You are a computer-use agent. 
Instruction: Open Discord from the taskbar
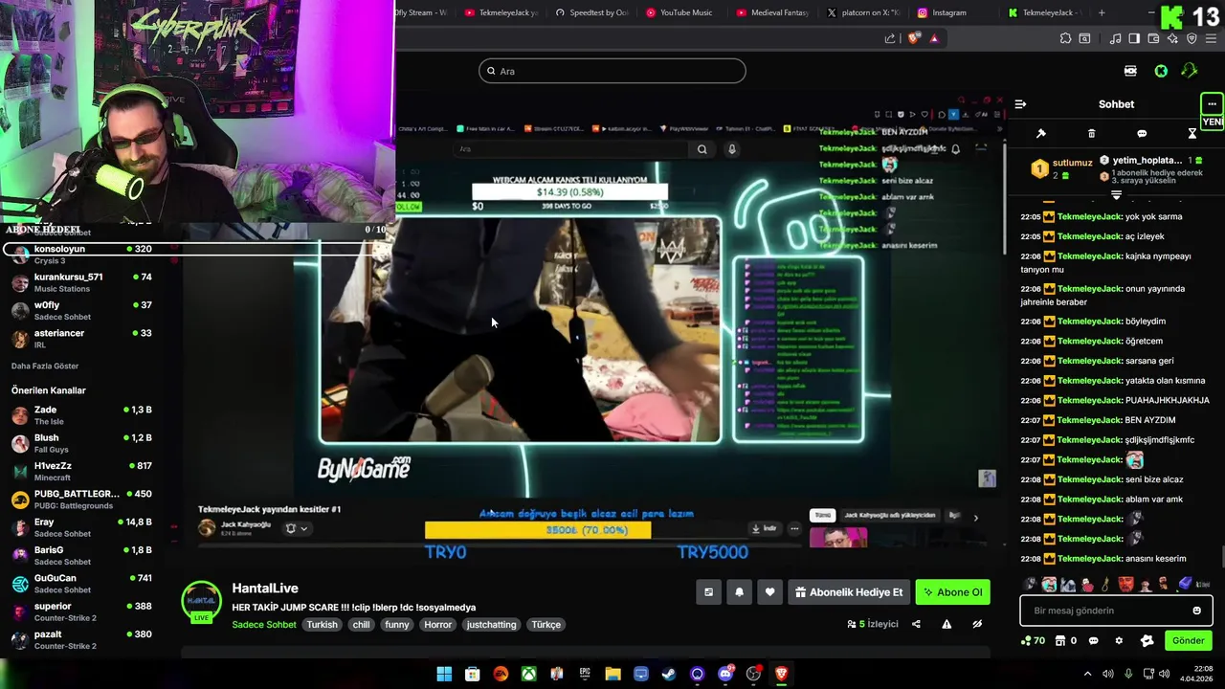724,674
